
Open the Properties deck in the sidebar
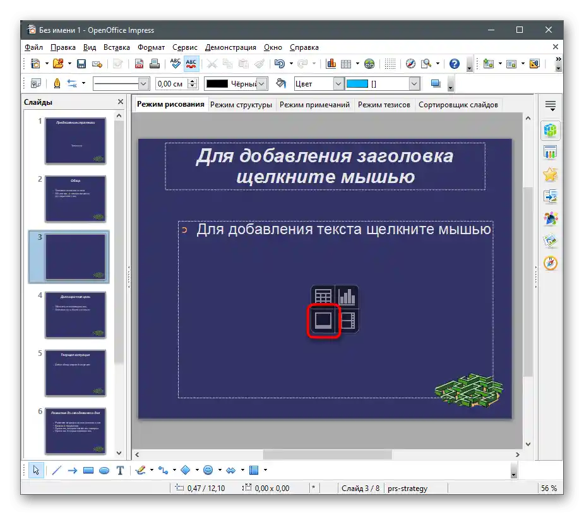(x=551, y=131)
